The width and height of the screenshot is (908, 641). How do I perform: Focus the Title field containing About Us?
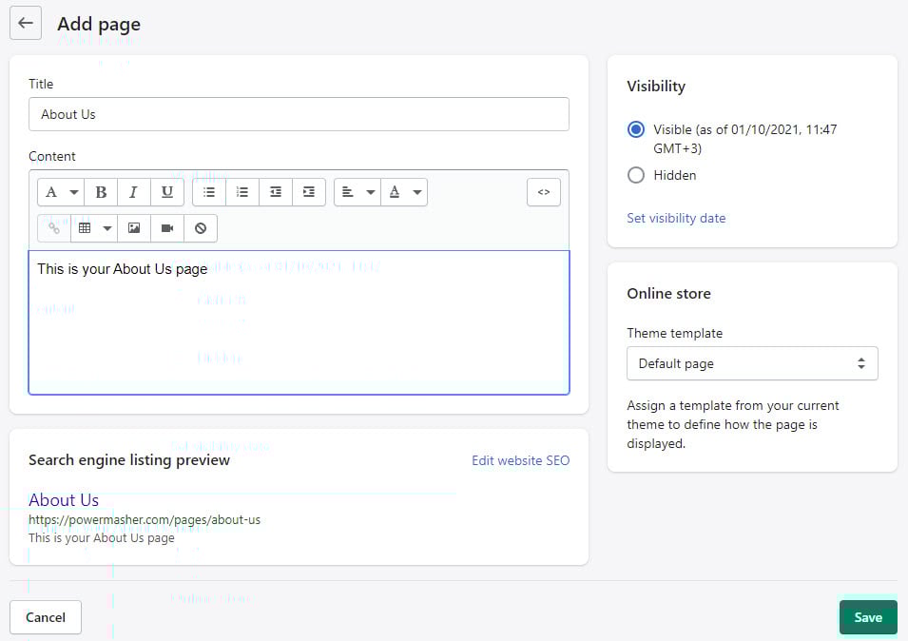click(x=299, y=114)
